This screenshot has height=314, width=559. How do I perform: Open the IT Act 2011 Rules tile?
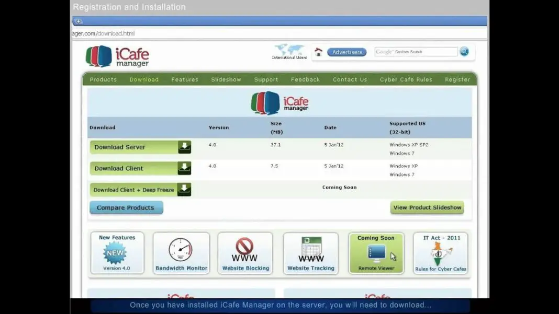(441, 253)
